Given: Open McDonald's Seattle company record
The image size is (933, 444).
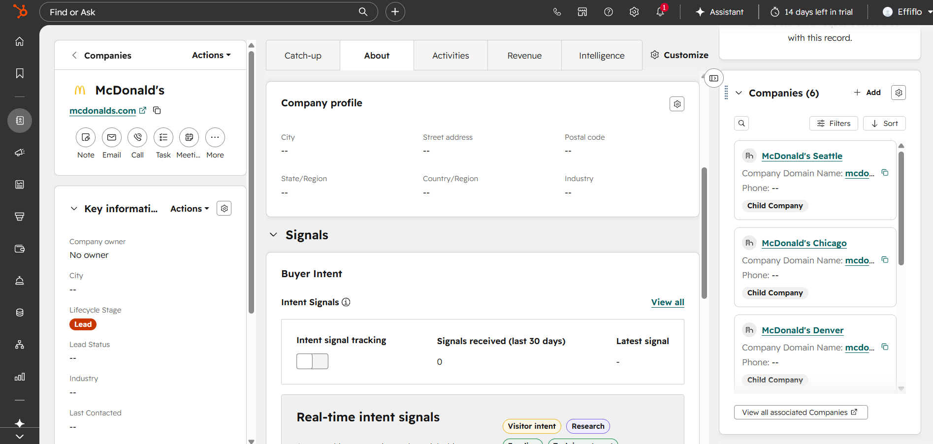Looking at the screenshot, I should 802,156.
